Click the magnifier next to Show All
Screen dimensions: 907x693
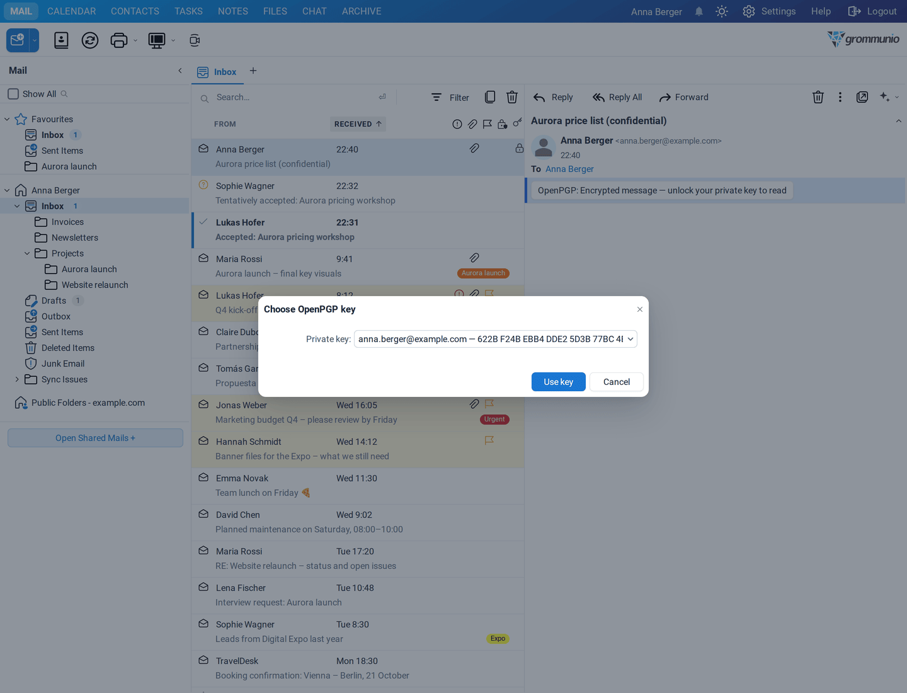(64, 94)
